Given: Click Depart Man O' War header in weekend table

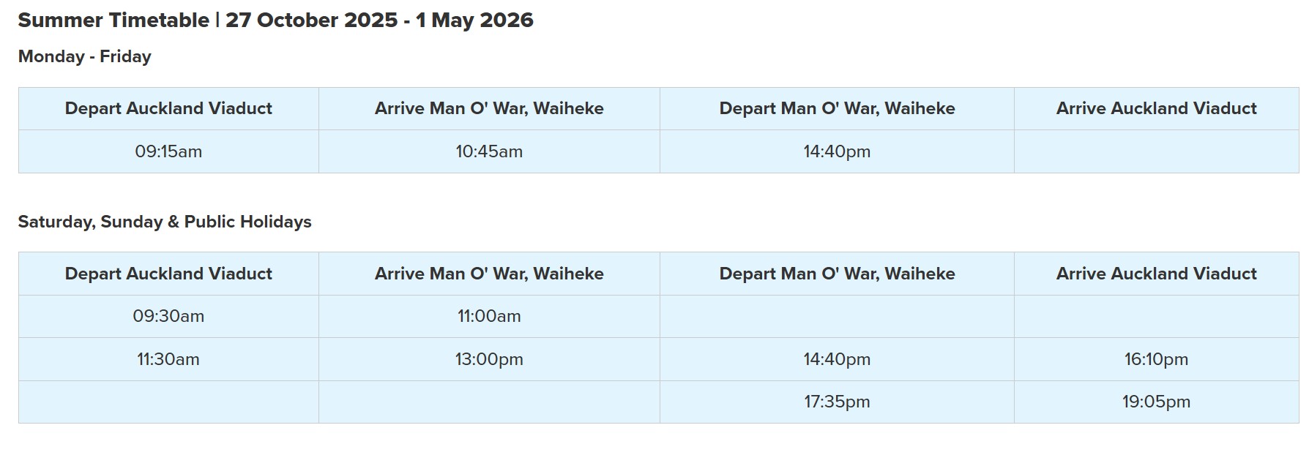Looking at the screenshot, I should click(x=837, y=274).
